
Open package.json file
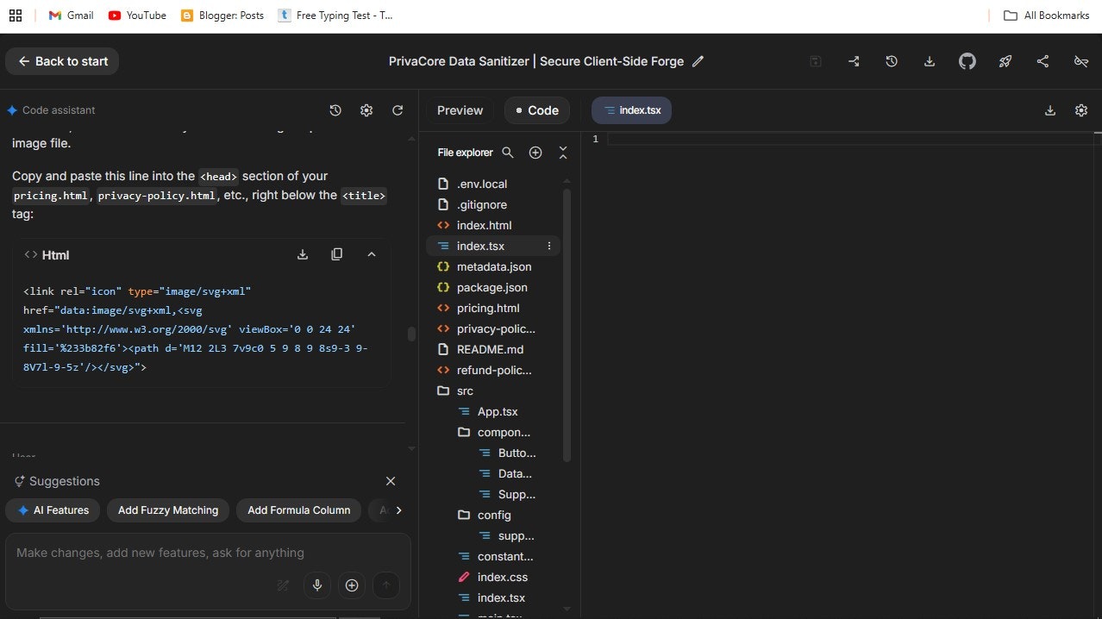(x=493, y=287)
